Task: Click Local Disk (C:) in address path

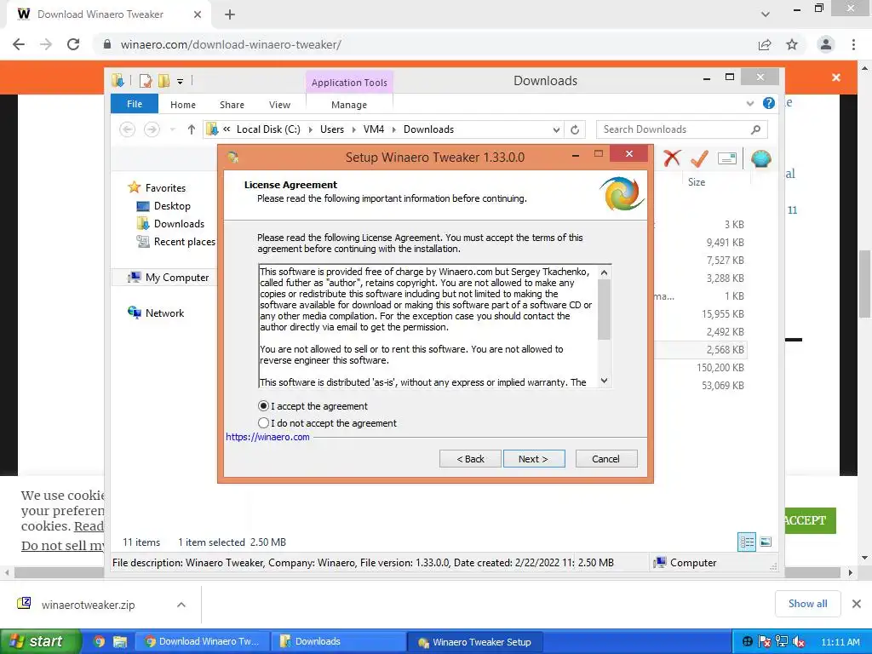Action: (x=268, y=129)
